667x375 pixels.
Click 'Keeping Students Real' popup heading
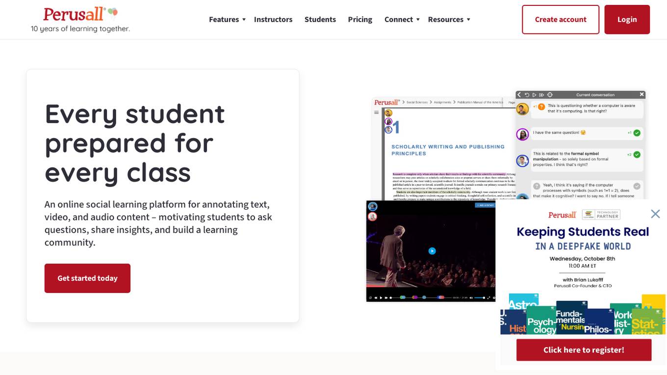coord(583,232)
